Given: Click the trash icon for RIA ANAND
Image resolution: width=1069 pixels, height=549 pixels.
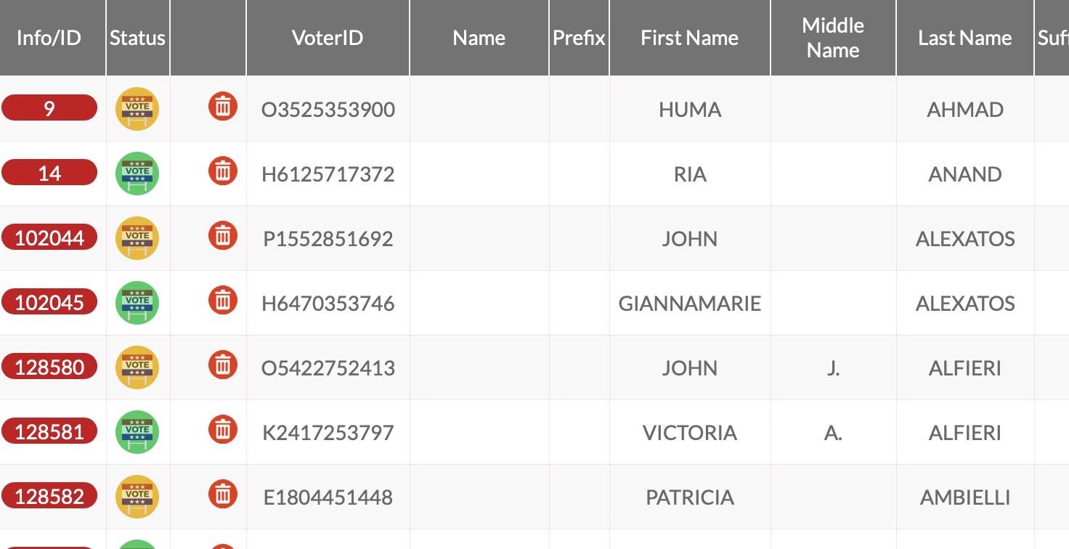Looking at the screenshot, I should (223, 171).
